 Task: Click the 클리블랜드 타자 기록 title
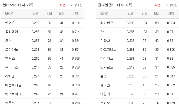click(x=115, y=5)
